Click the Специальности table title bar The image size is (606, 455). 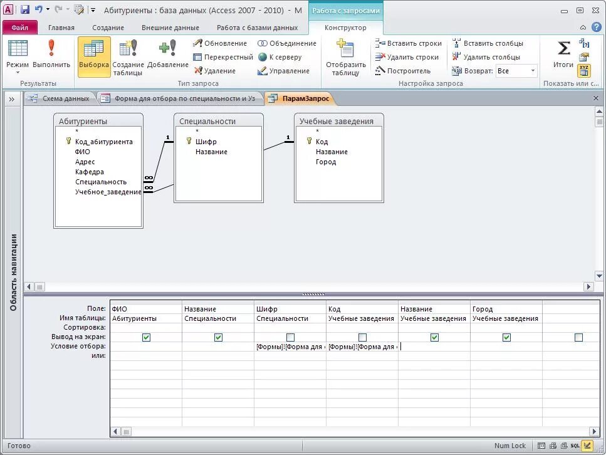pos(219,121)
